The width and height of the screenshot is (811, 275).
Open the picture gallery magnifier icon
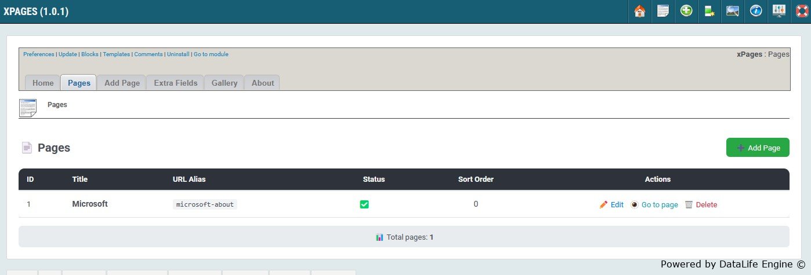tap(733, 11)
